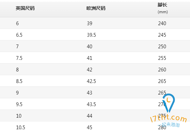Click UK size 6 cell
The height and width of the screenshot is (134, 190).
click(x=17, y=23)
